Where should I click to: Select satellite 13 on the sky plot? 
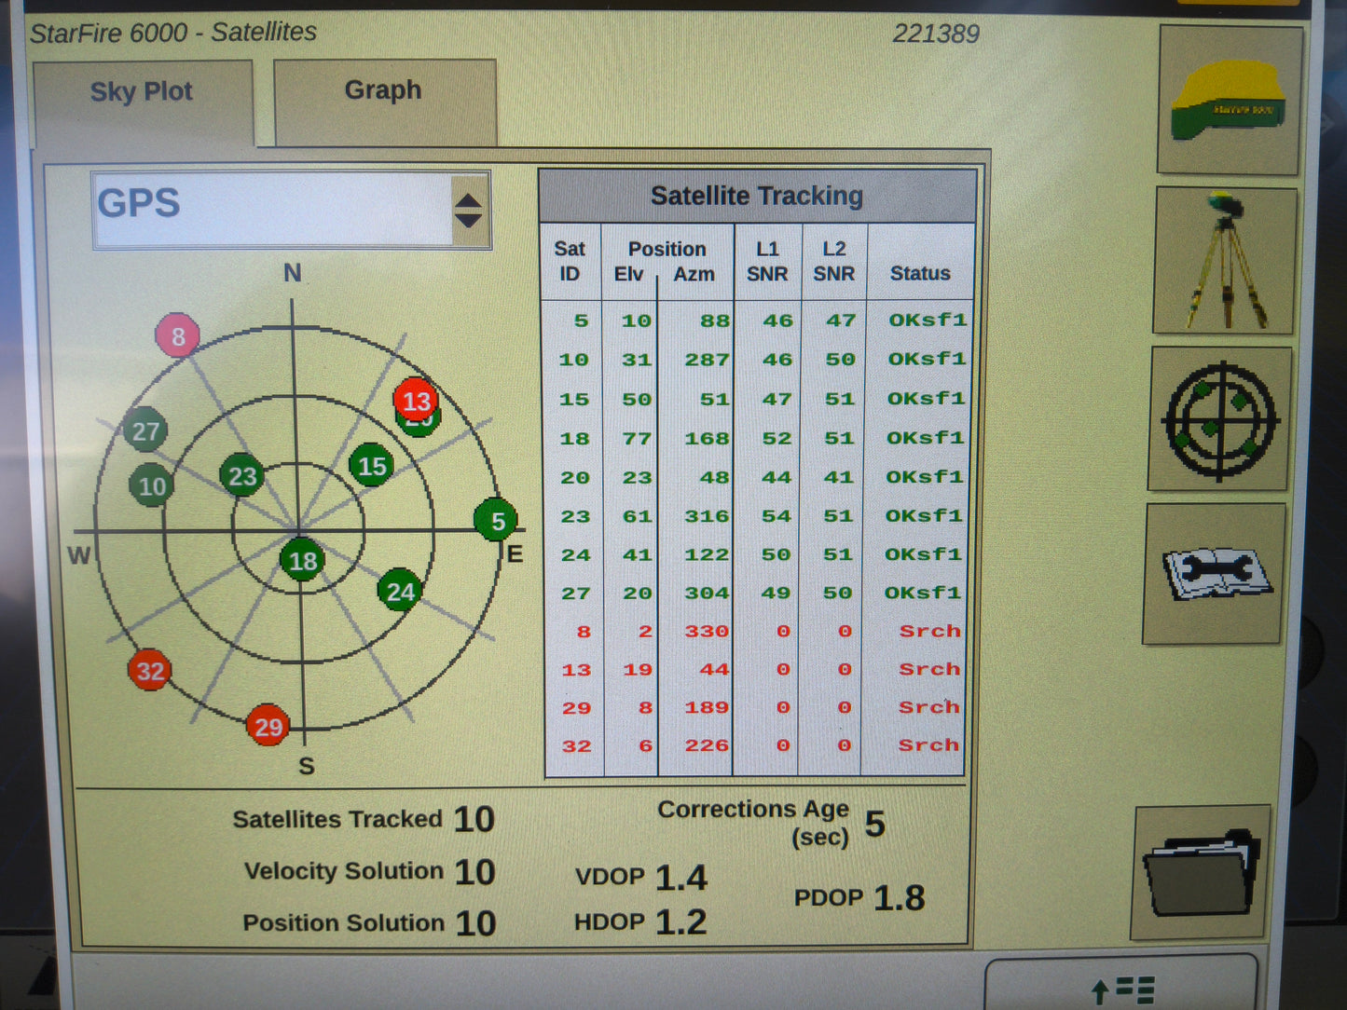point(416,401)
